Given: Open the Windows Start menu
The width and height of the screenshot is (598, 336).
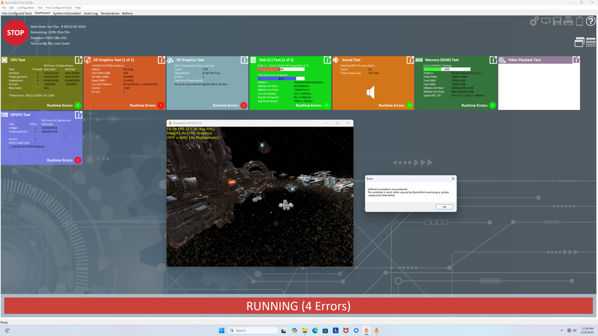Looking at the screenshot, I should [x=222, y=330].
